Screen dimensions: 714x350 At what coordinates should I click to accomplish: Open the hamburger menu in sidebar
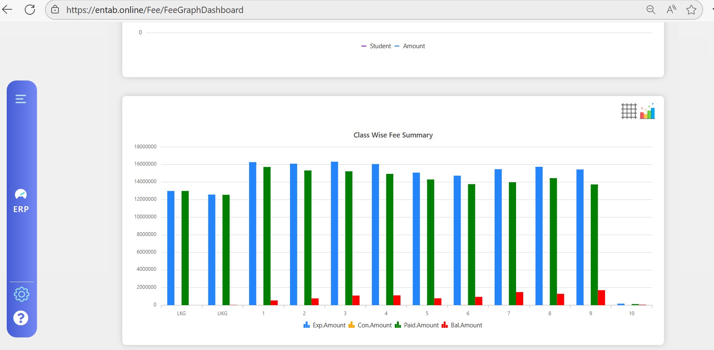point(21,99)
